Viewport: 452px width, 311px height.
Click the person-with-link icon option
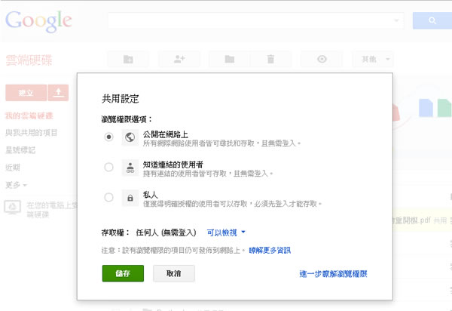click(x=130, y=168)
